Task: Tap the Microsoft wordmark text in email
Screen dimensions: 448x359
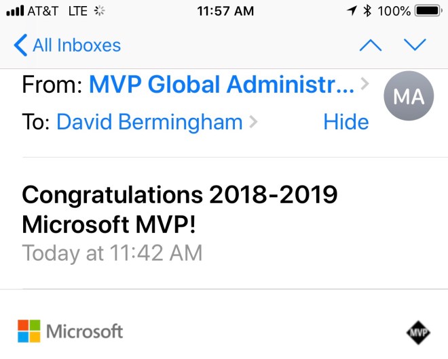Action: coord(85,332)
